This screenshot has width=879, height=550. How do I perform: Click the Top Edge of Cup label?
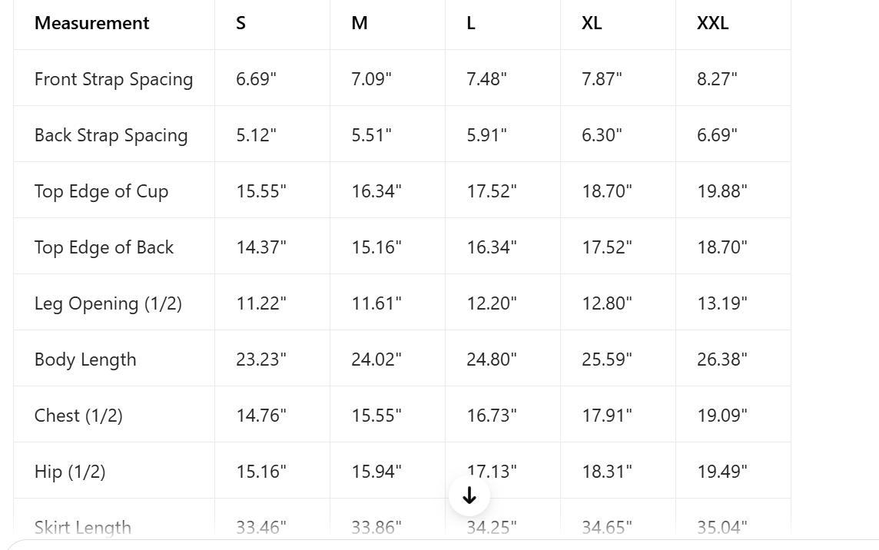point(101,191)
